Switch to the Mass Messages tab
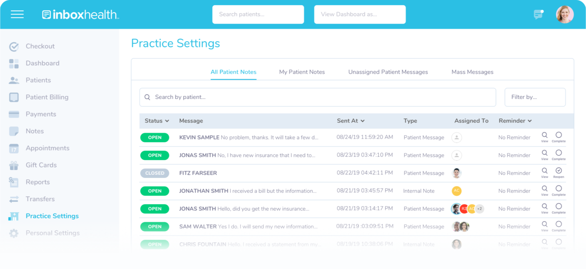 [472, 72]
